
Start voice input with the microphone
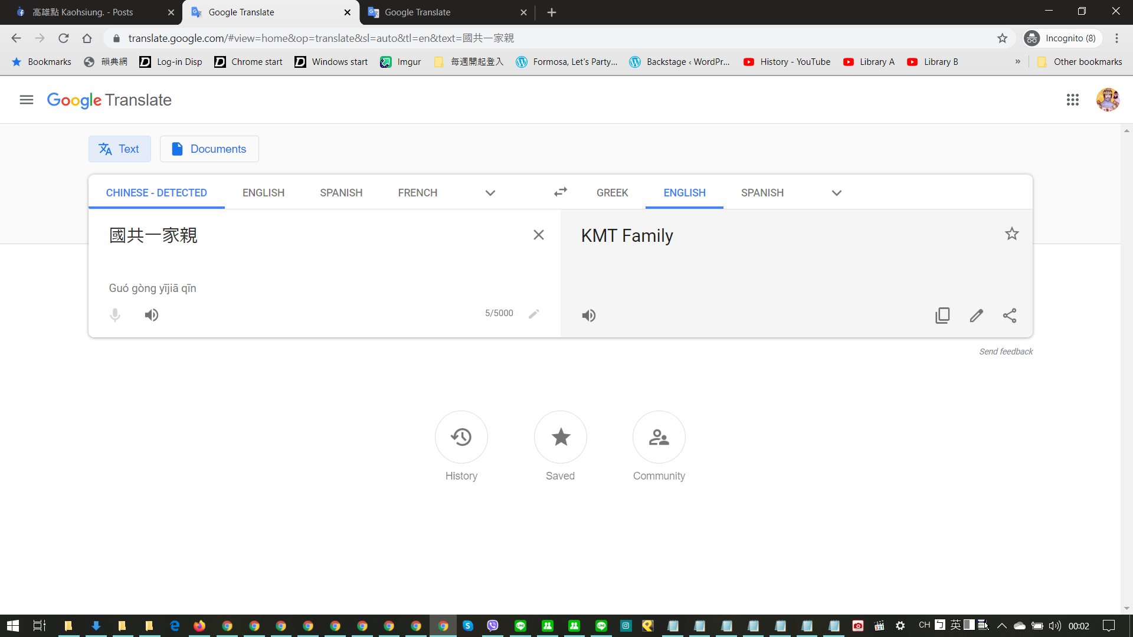tap(115, 315)
